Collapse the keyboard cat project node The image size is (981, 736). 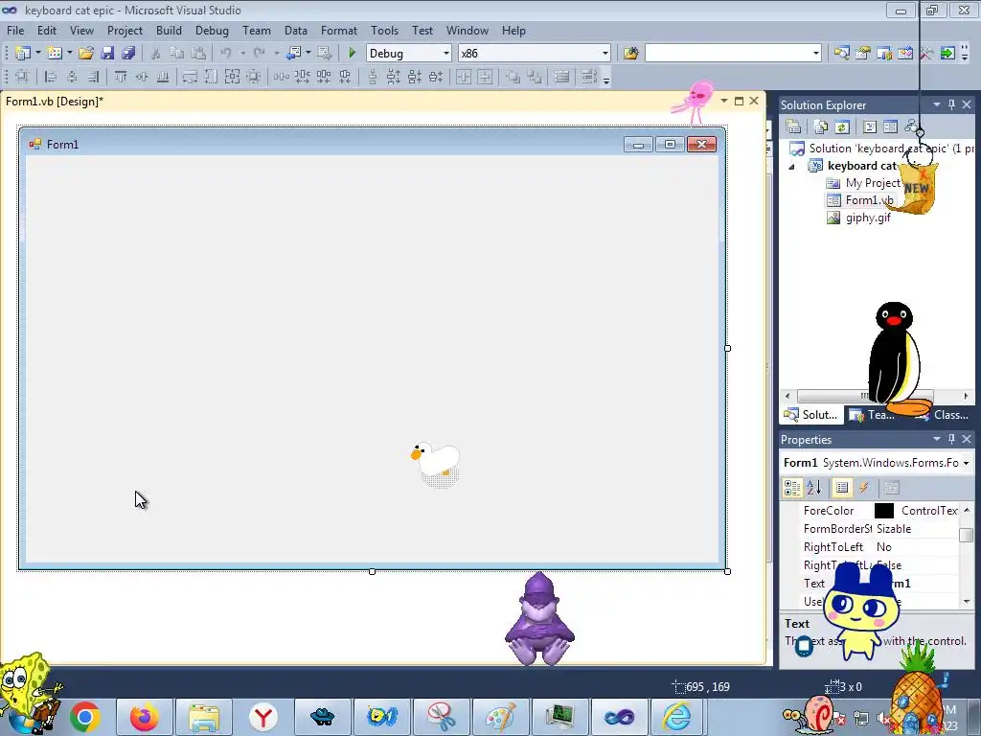pos(791,167)
